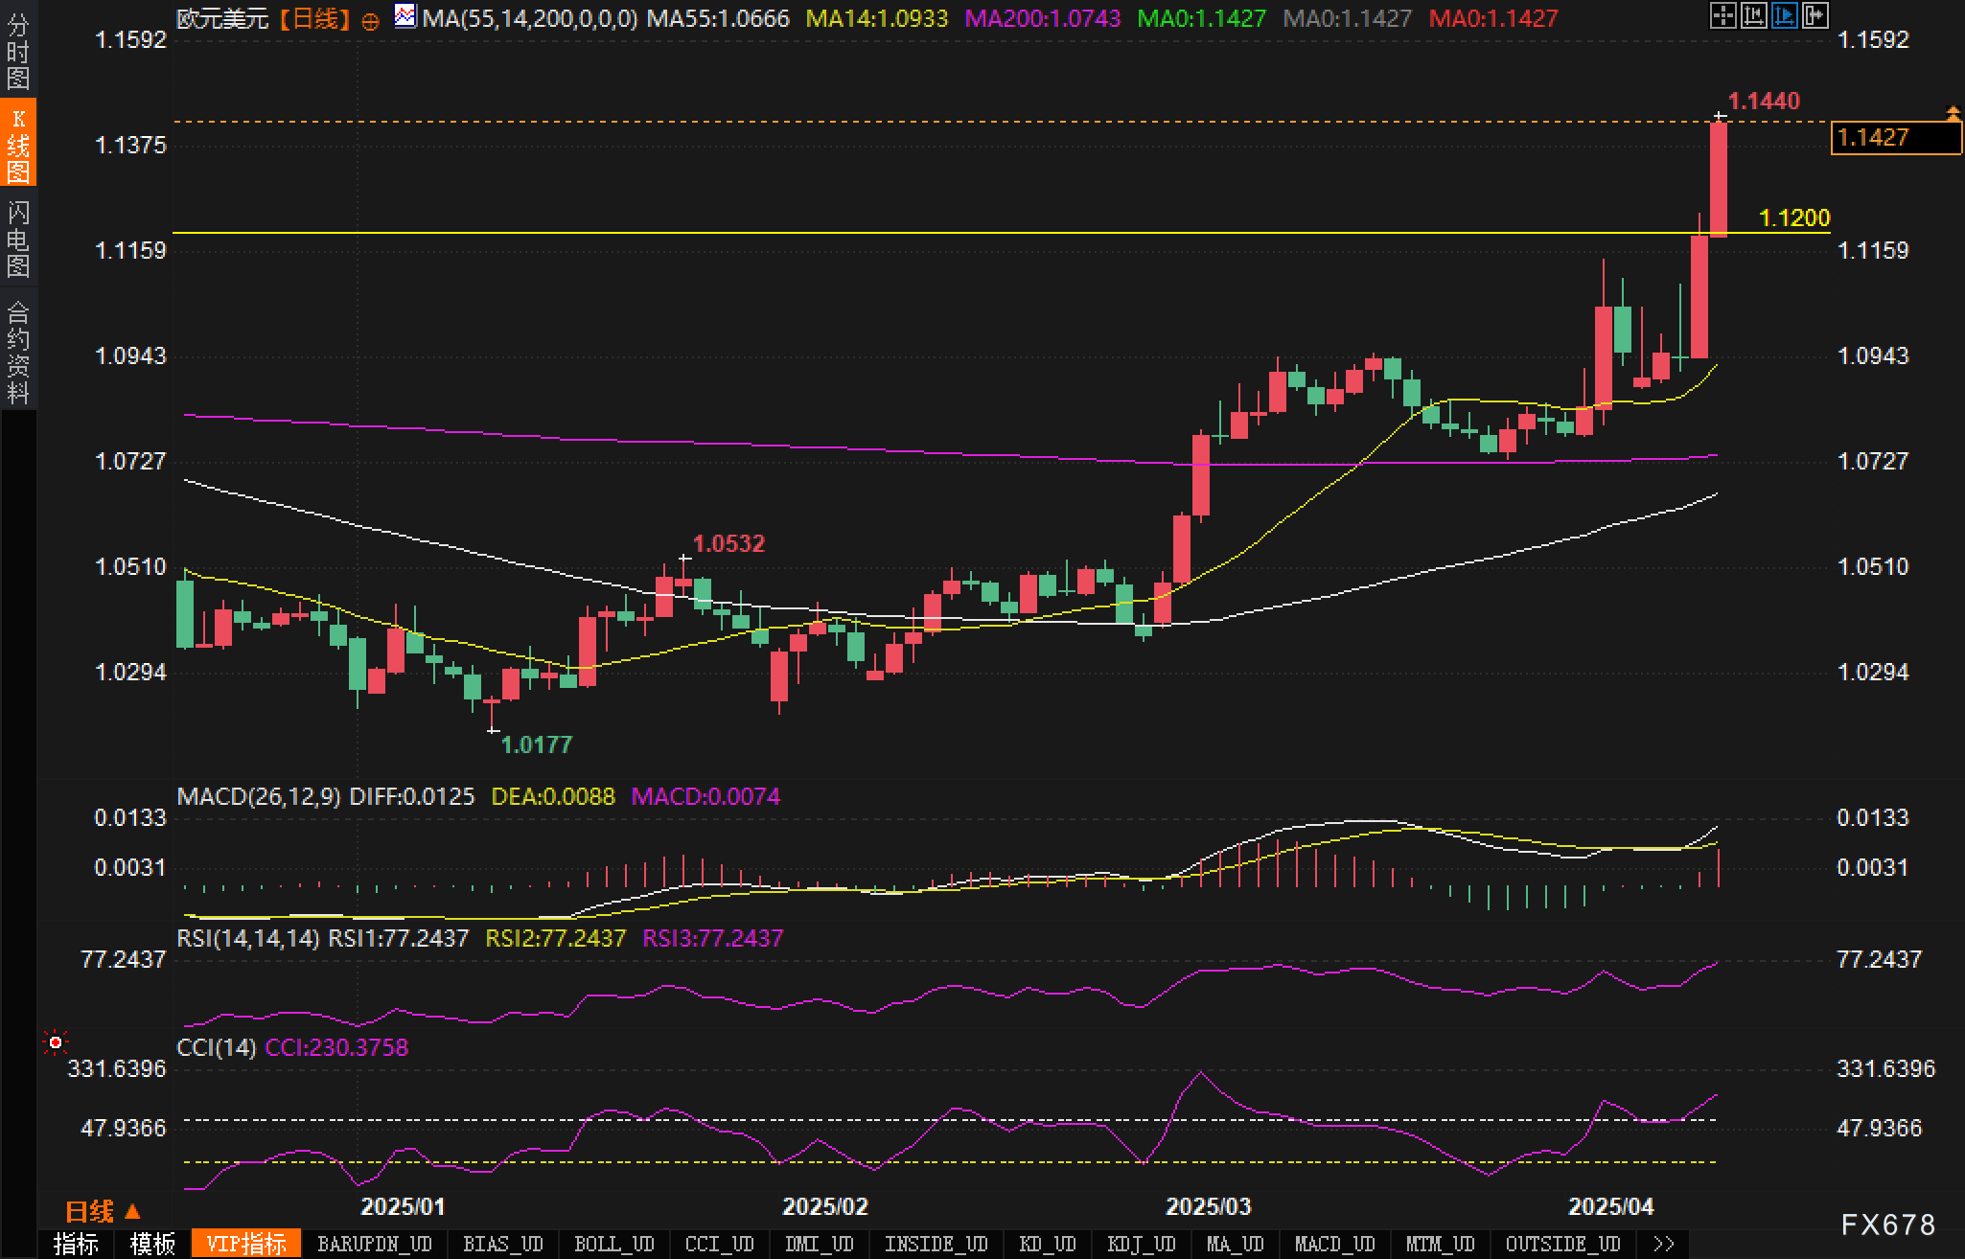The image size is (1965, 1259).
Task: Click the crosshair cursor icon at top right
Action: click(x=1722, y=15)
